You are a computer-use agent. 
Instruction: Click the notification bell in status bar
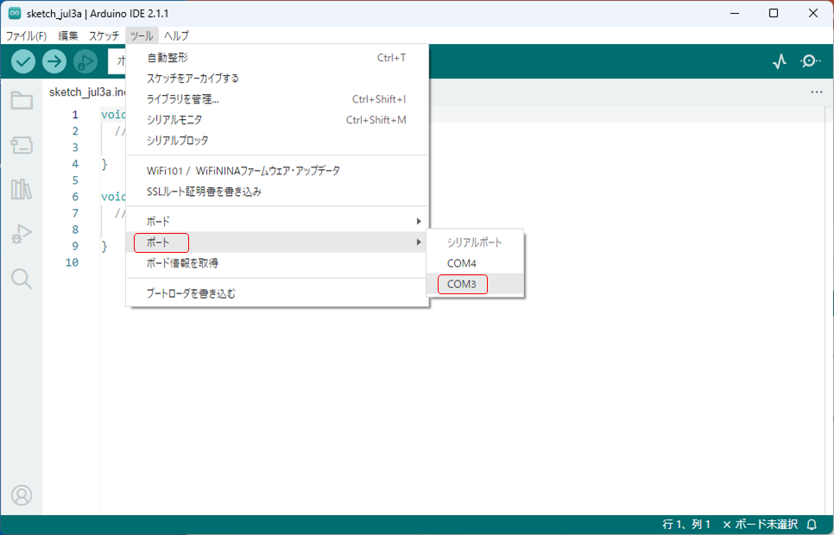click(812, 525)
